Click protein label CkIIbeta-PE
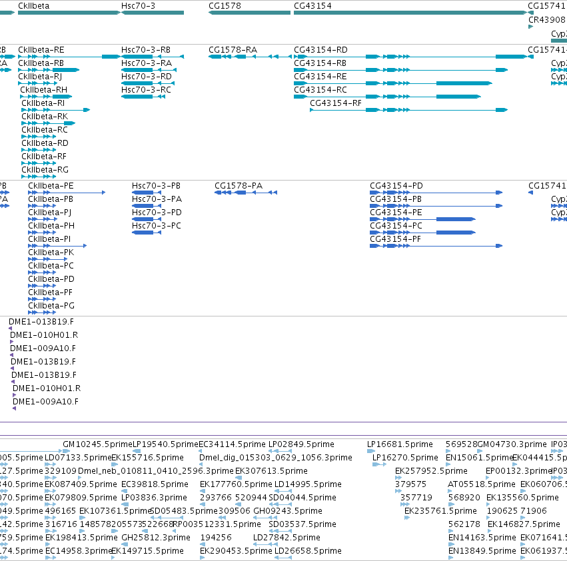This screenshot has width=567, height=561. (51, 186)
